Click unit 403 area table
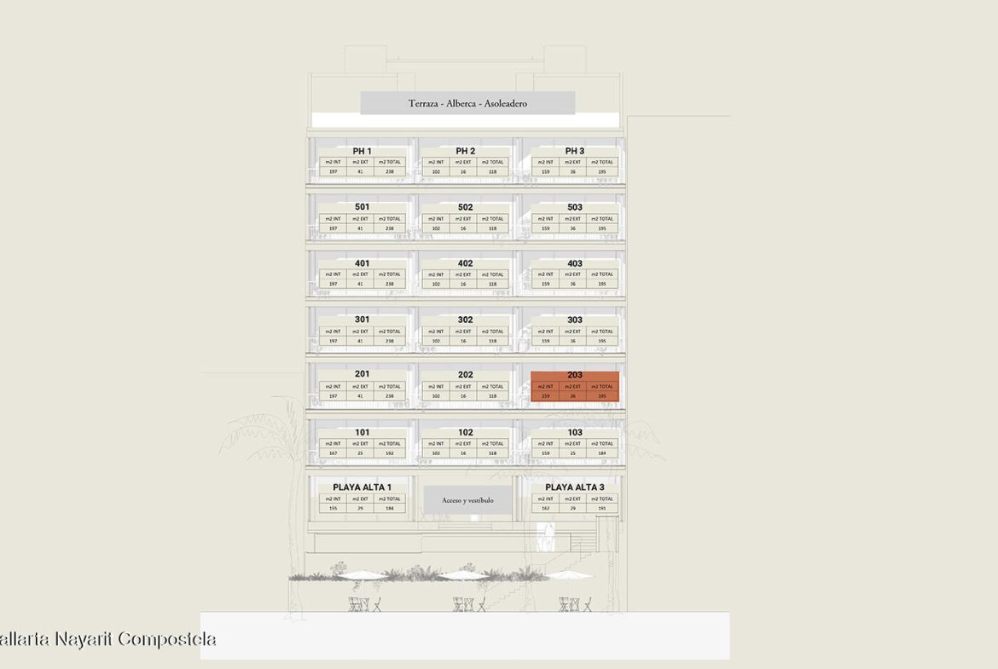 [x=574, y=279]
